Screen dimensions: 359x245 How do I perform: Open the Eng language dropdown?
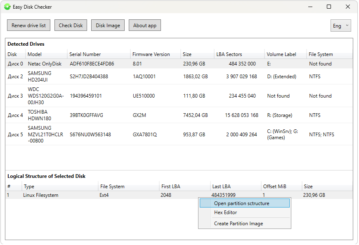341,25
